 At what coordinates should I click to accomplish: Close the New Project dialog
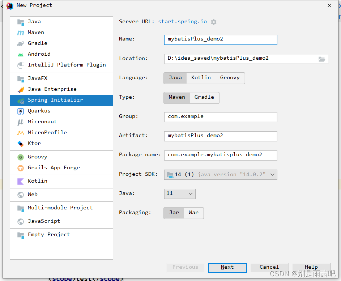point(329,5)
